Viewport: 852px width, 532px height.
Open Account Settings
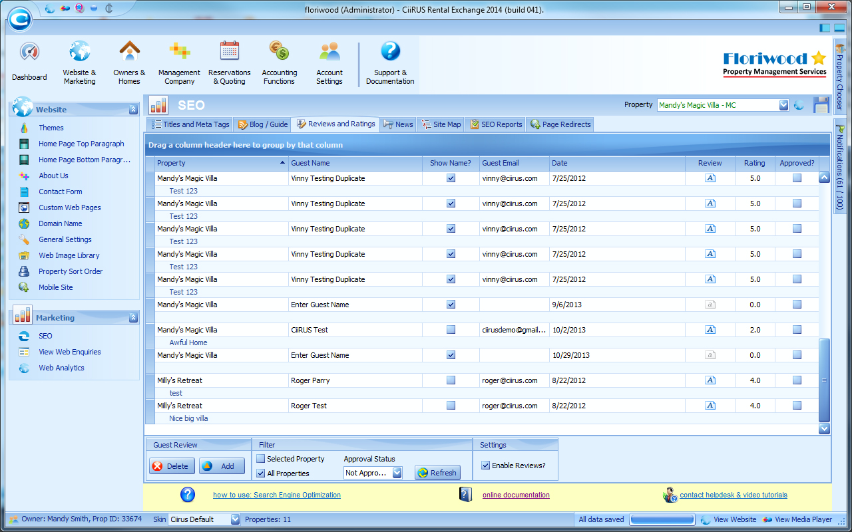point(329,62)
